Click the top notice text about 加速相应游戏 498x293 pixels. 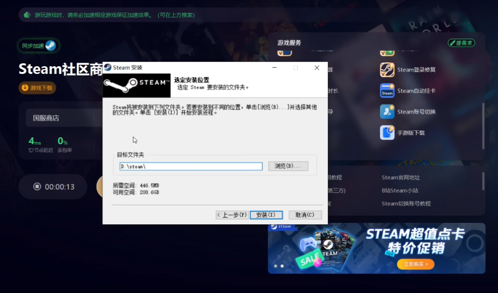(x=115, y=15)
